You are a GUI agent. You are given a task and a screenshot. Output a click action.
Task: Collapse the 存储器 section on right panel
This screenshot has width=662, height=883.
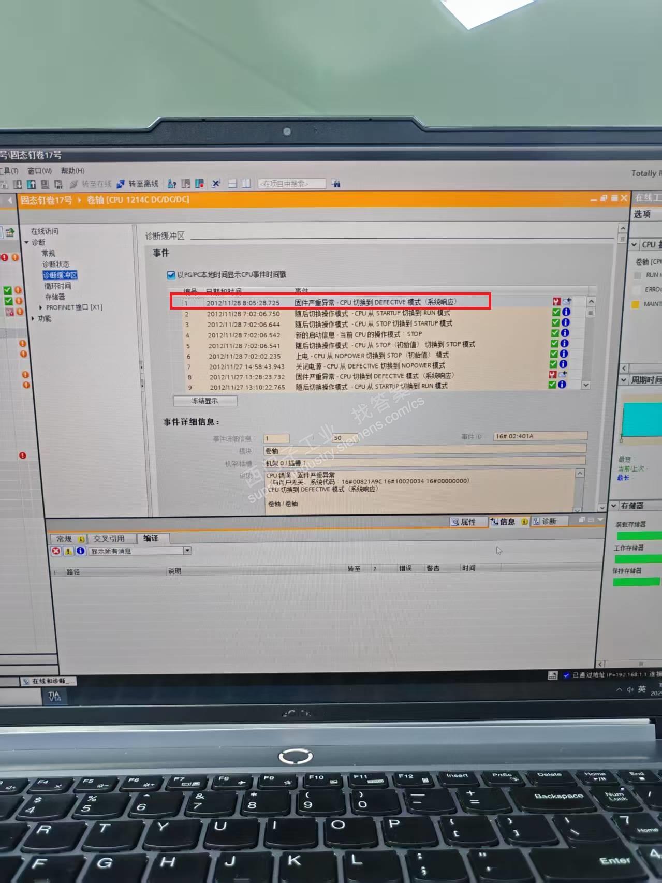[x=614, y=506]
